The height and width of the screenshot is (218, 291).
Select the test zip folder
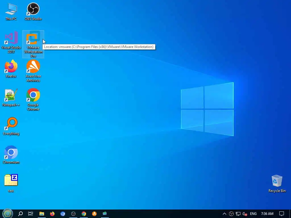click(x=11, y=184)
